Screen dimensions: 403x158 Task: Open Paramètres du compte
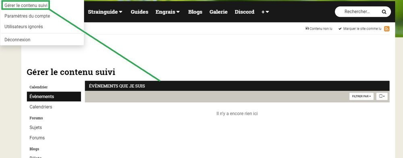tap(27, 16)
